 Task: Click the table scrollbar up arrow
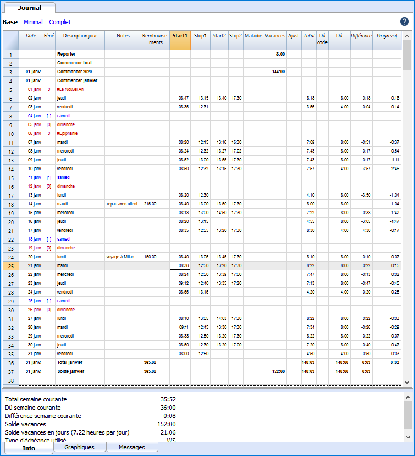407,36
